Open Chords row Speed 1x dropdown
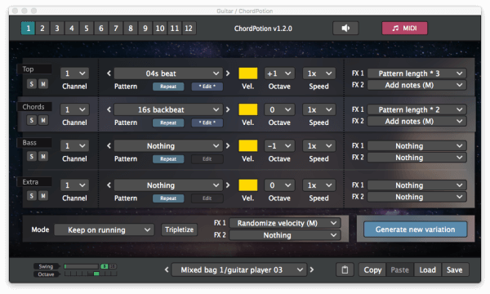Viewport: 490px width, 294px height. tap(319, 109)
